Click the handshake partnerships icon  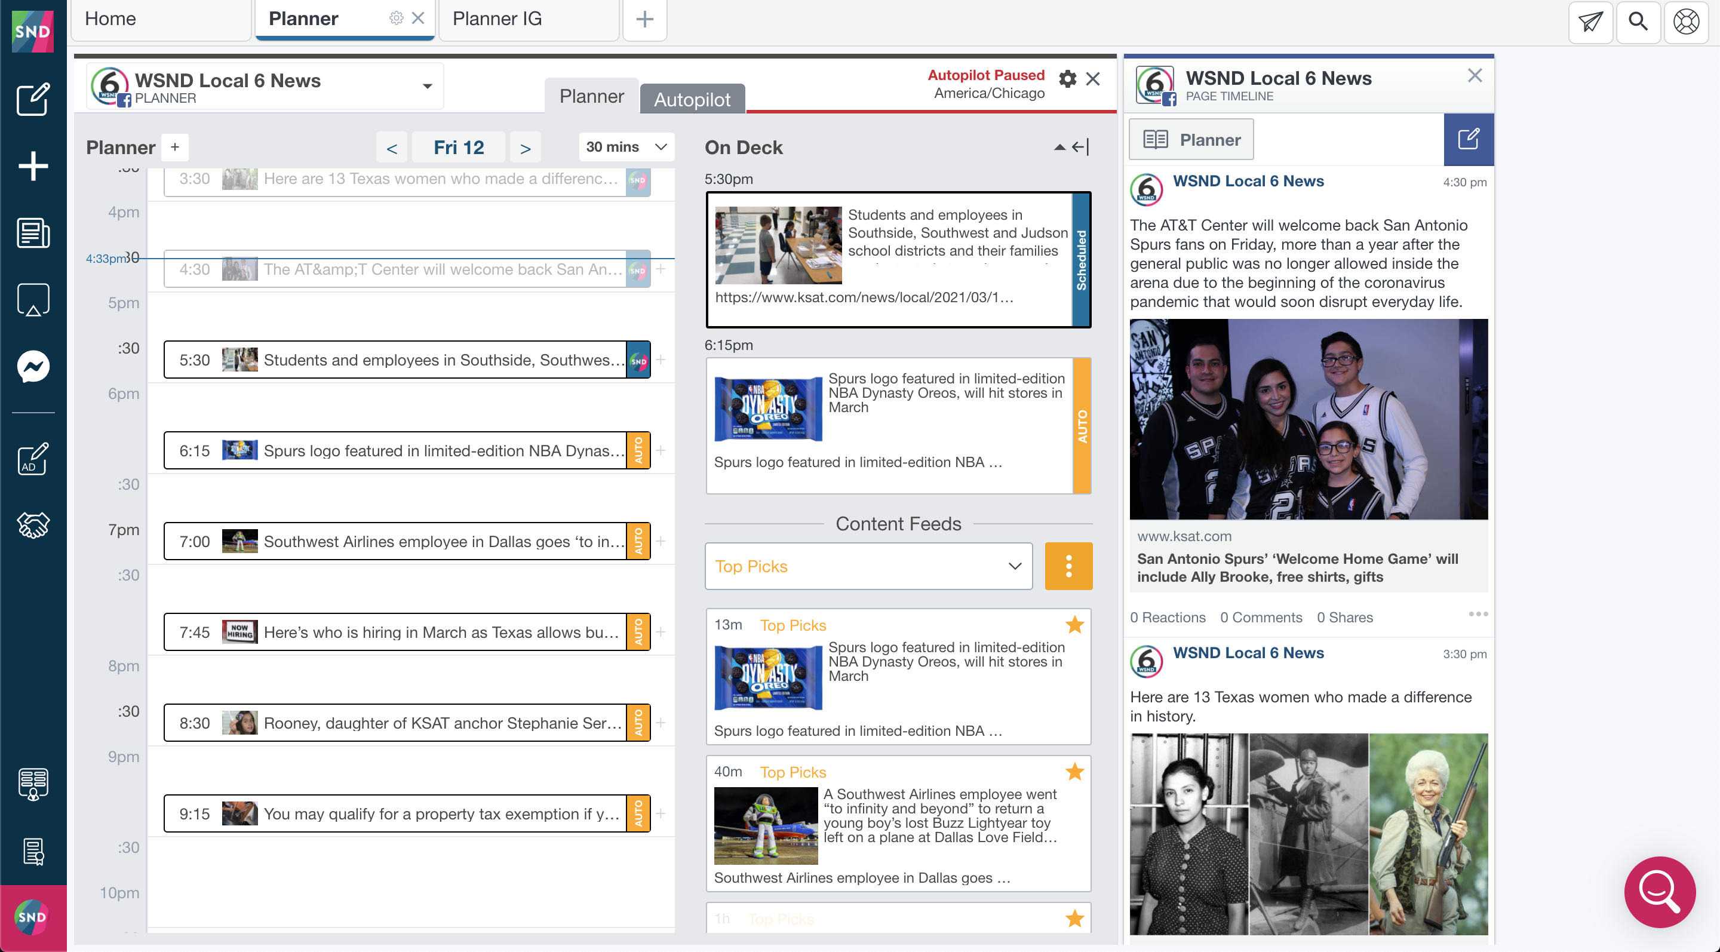(33, 526)
